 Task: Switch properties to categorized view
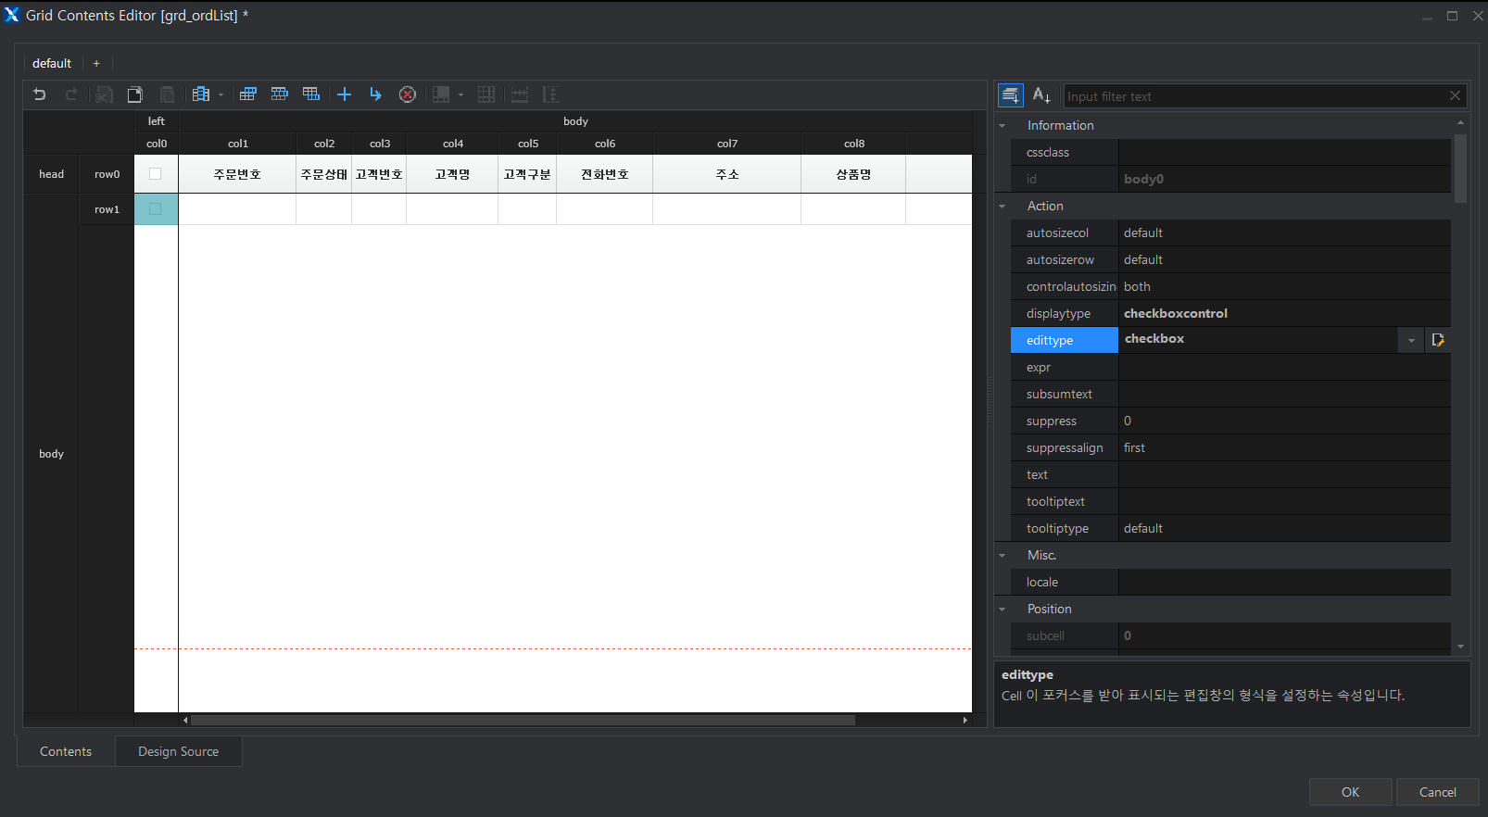1010,95
